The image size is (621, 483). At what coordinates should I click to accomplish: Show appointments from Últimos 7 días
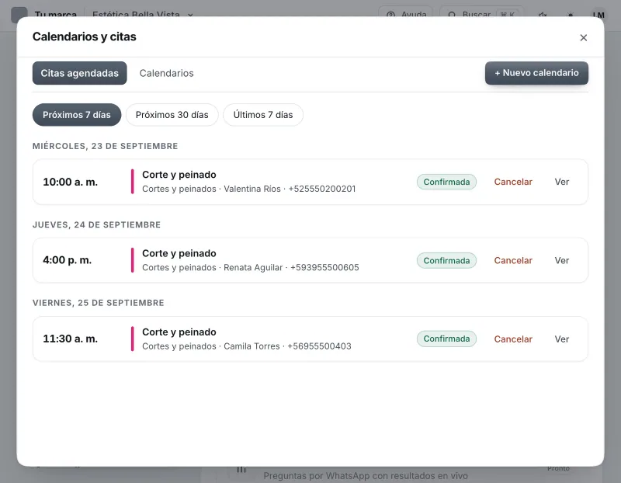click(263, 115)
